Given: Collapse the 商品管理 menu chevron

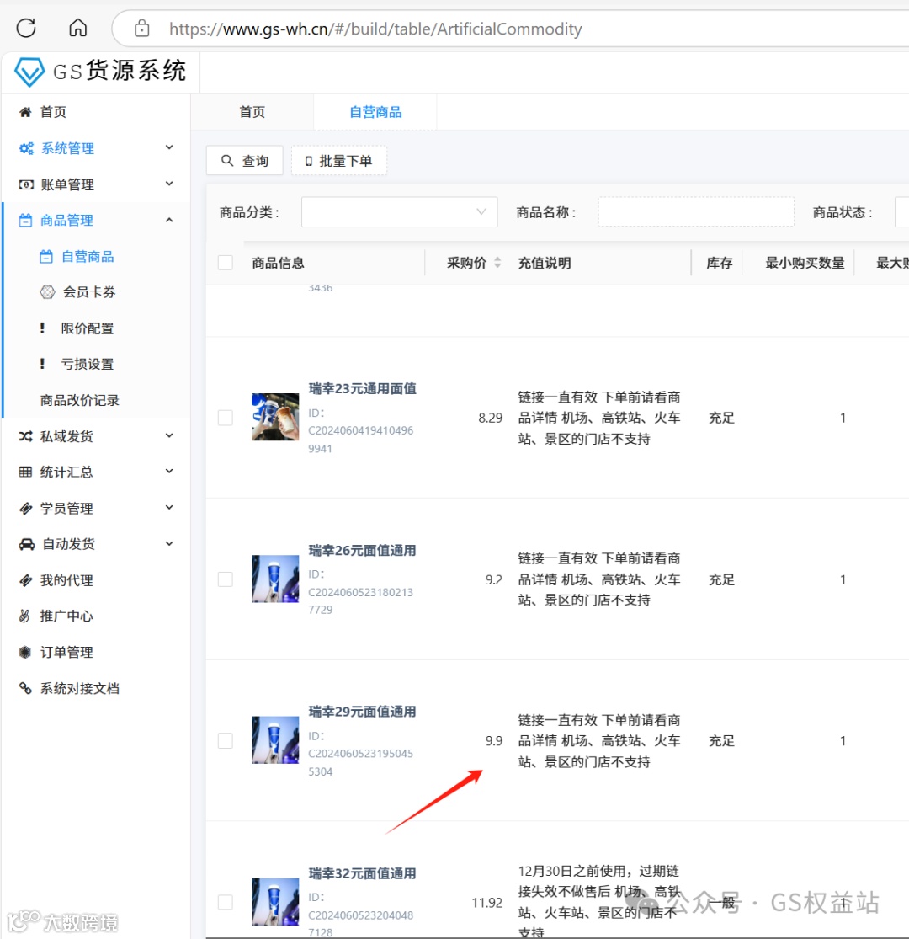Looking at the screenshot, I should (169, 220).
